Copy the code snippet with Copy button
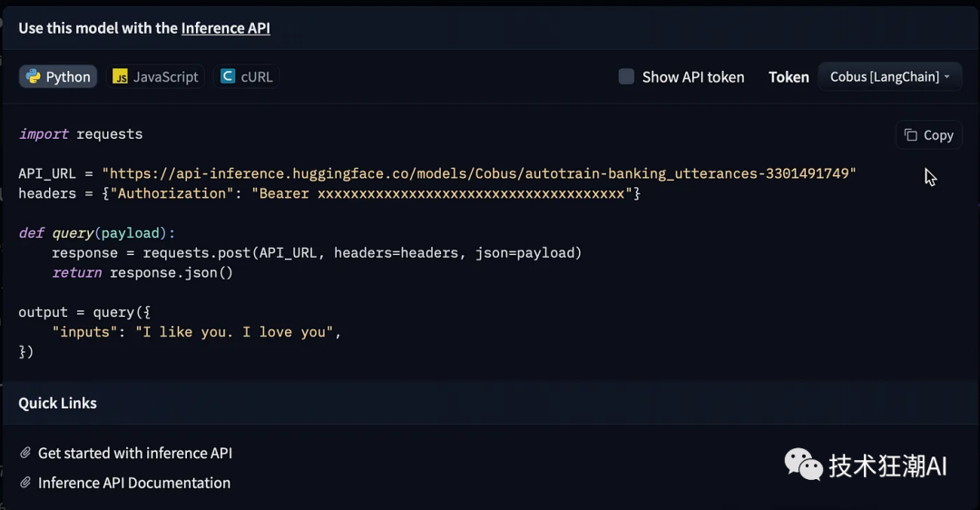 click(929, 135)
